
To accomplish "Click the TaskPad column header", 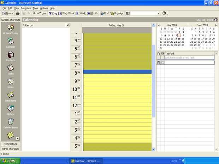I will [x=189, y=54].
